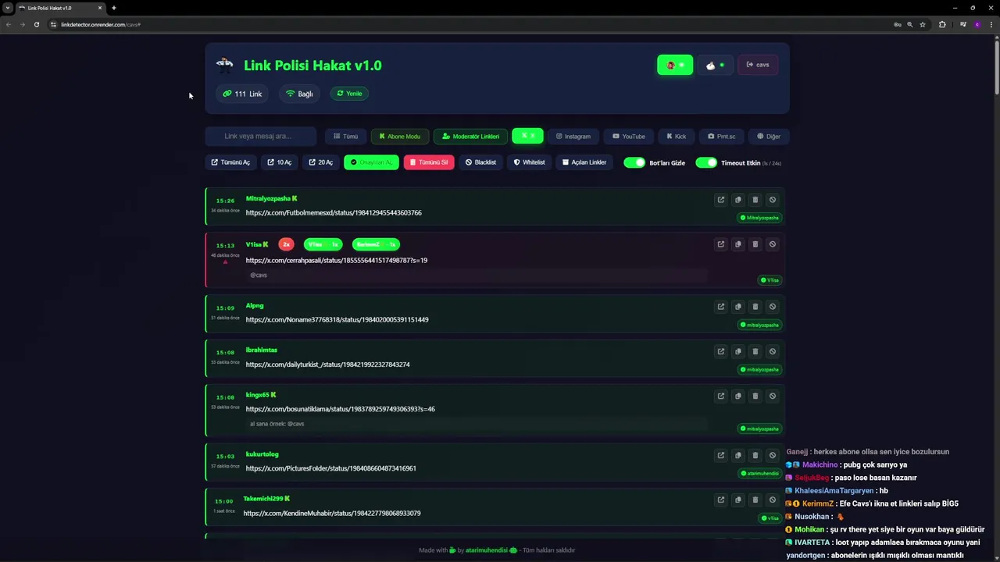Click the 111 Link counter badge
This screenshot has width=1000, height=562.
point(242,94)
